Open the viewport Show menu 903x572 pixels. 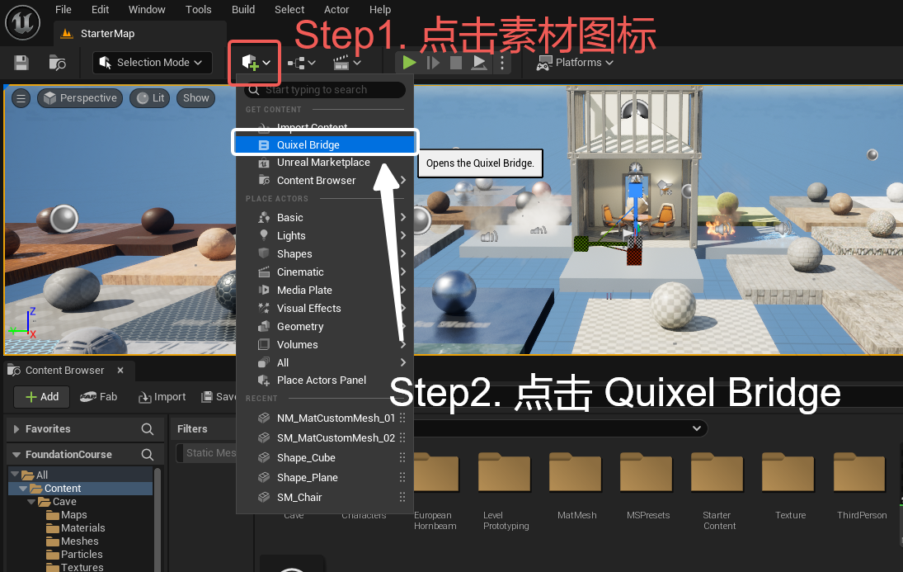coord(195,98)
